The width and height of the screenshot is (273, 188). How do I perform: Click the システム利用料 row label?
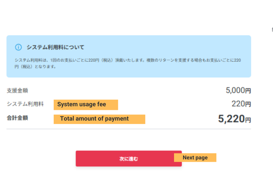(x=25, y=104)
